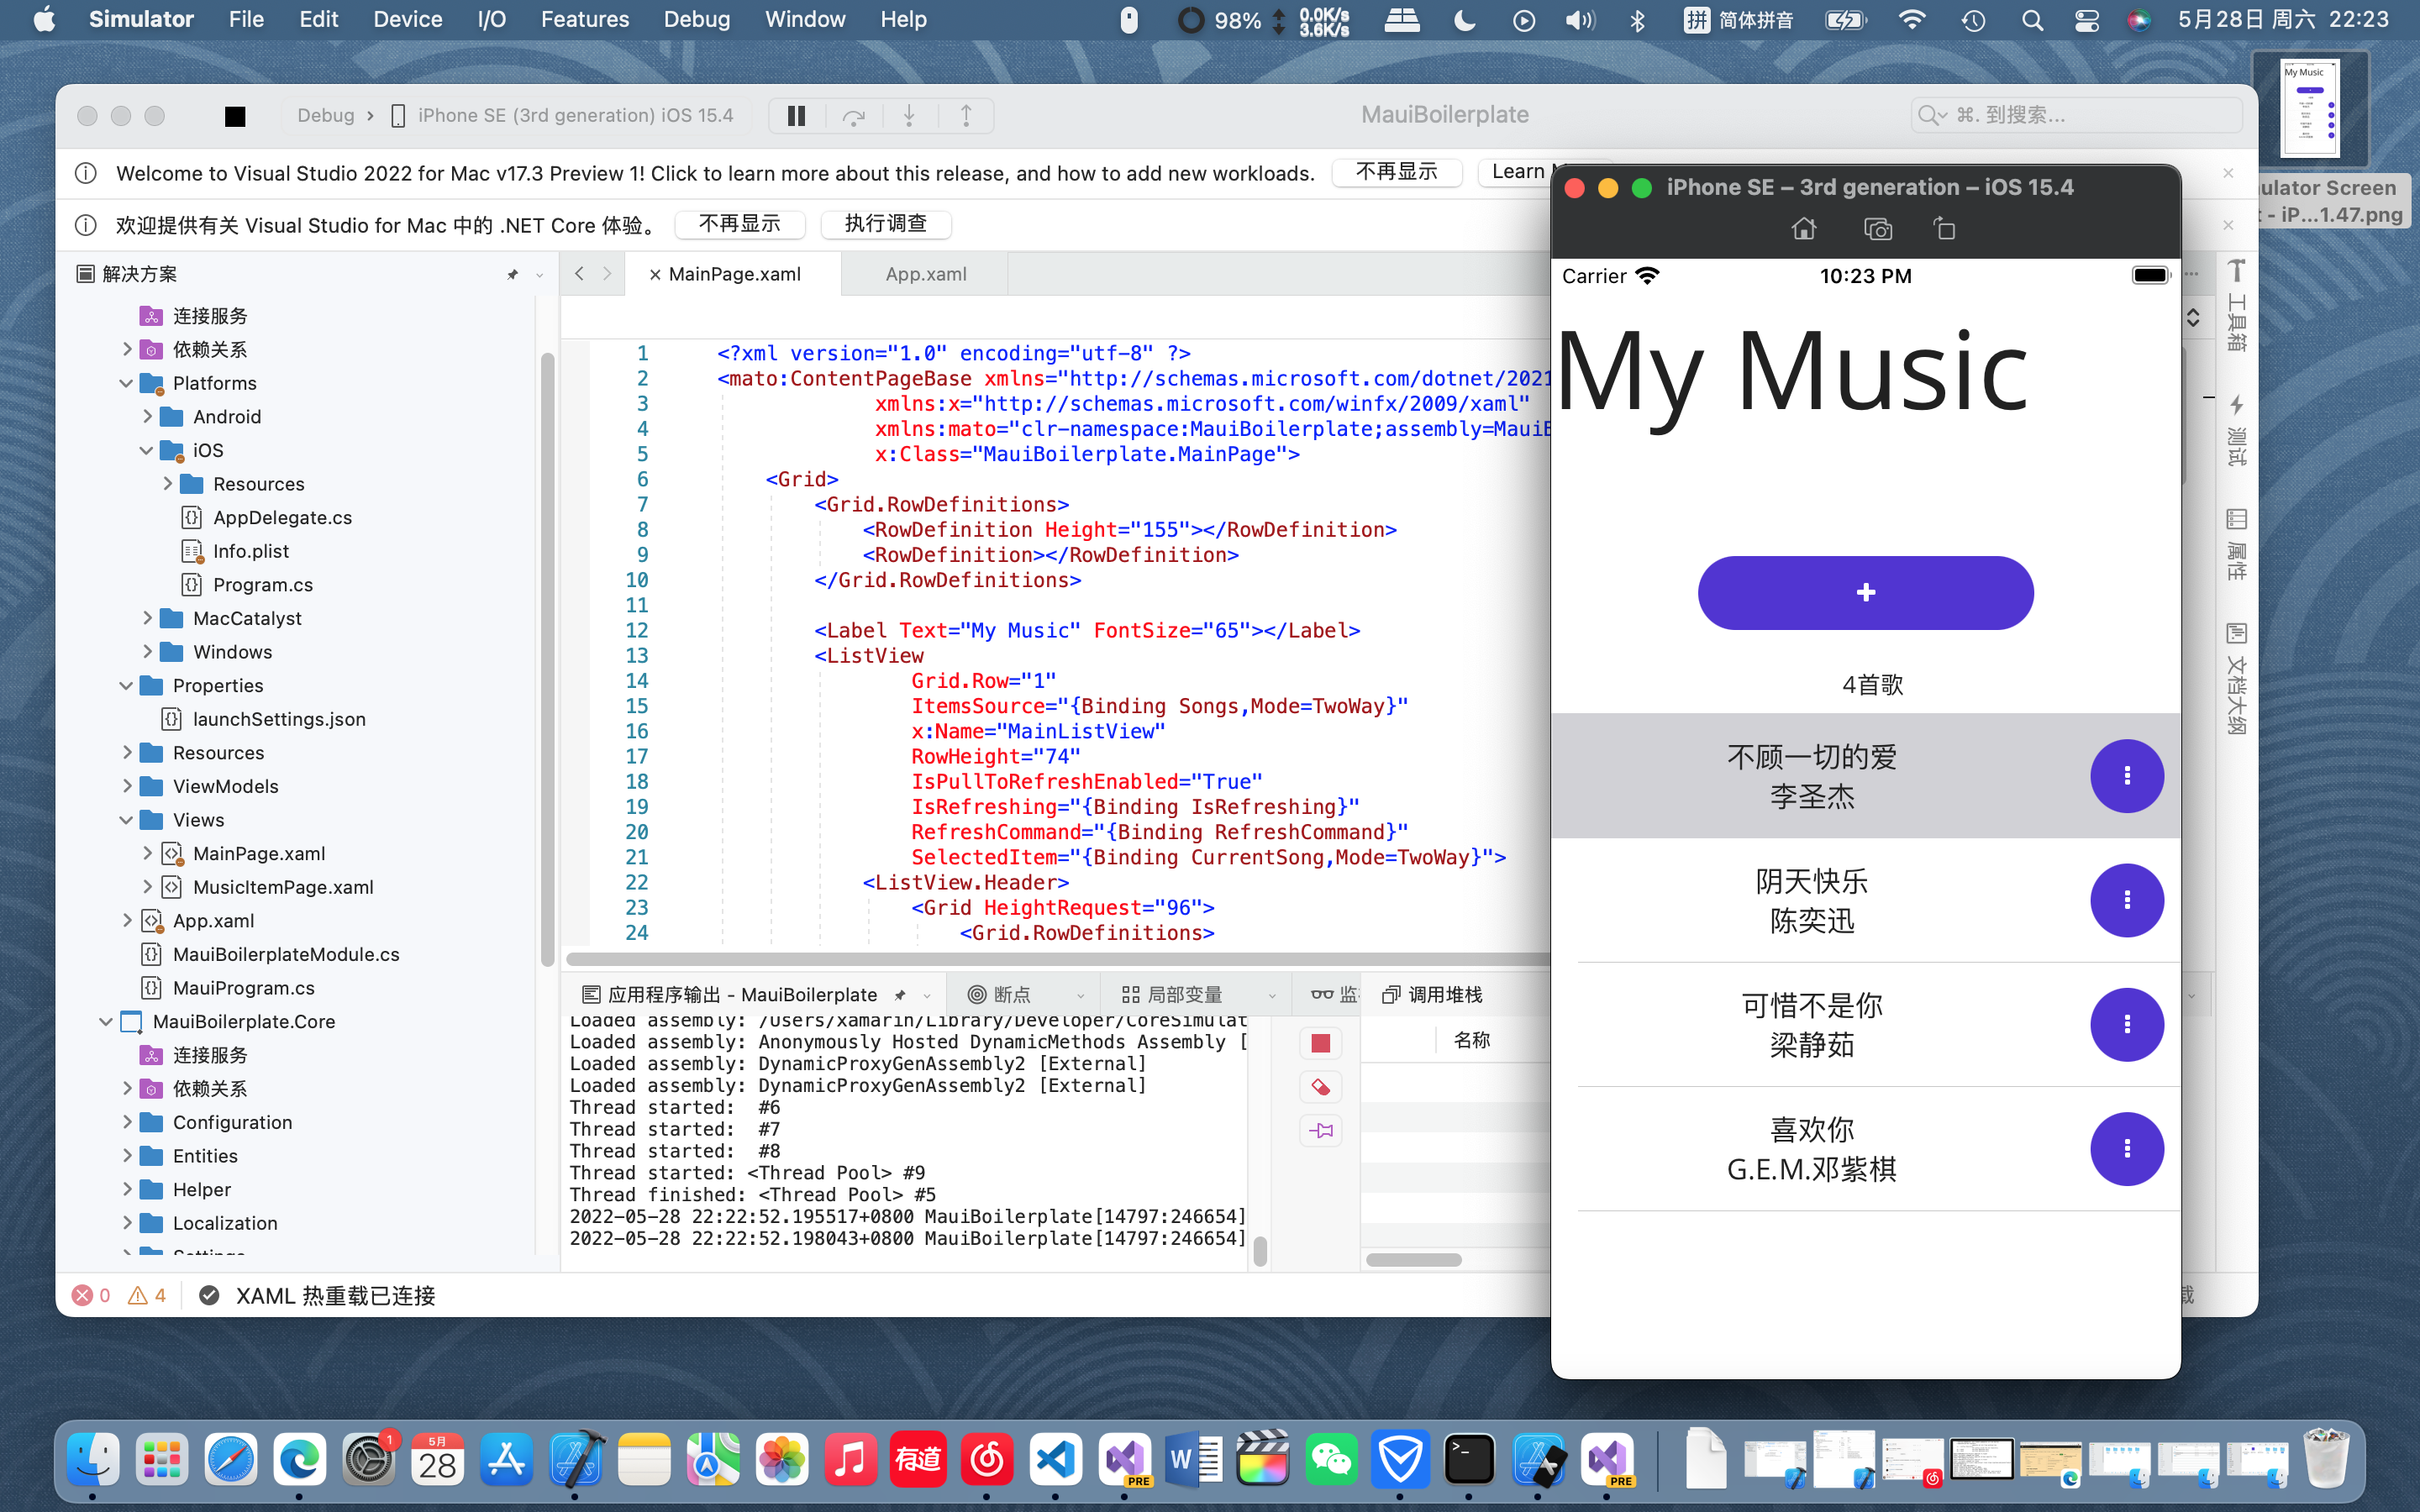The height and width of the screenshot is (1512, 2420).
Task: Switch to the App.xaml tab
Action: point(925,274)
